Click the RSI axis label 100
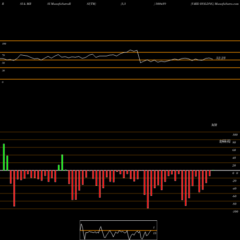Viewport: 240px width, 240px height. click(4, 44)
